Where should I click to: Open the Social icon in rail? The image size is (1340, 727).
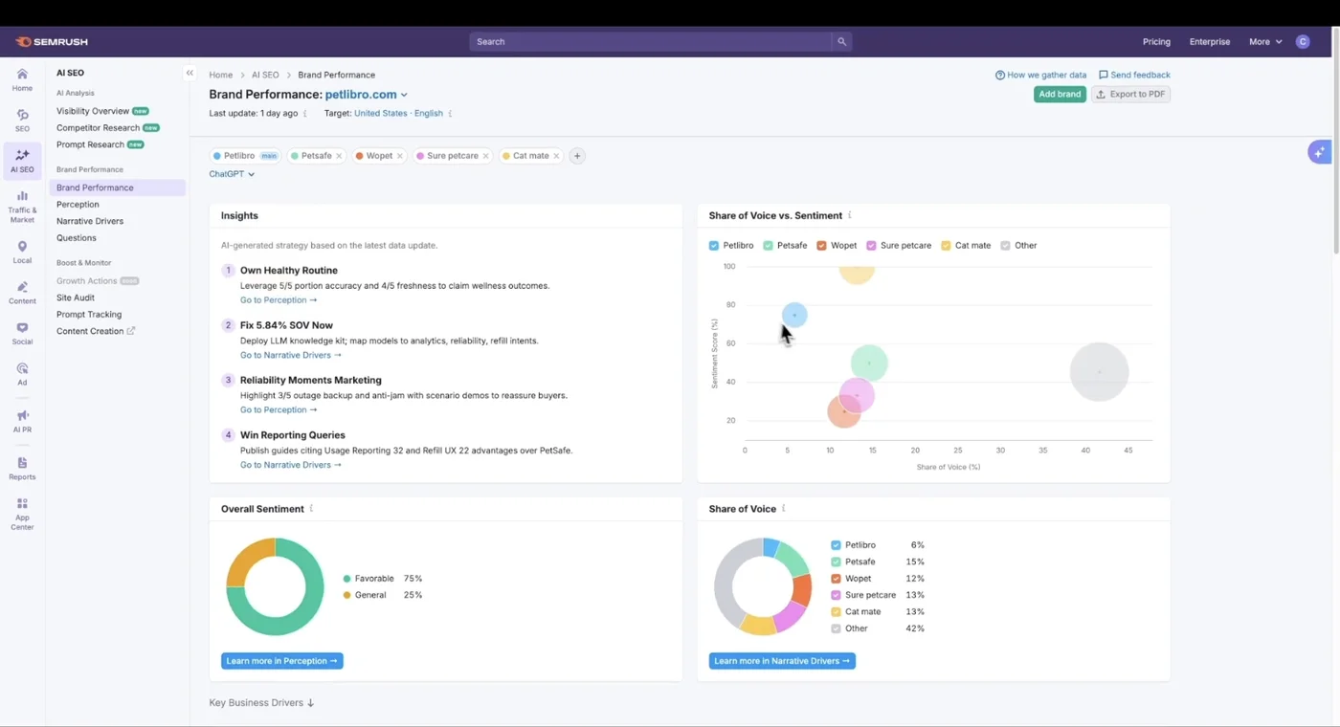pos(22,328)
